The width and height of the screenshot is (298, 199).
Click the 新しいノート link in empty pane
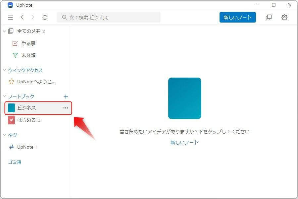(184, 142)
